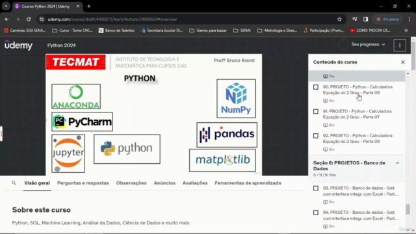Open the 'Anúncios' tab
The width and height of the screenshot is (416, 234).
tap(164, 183)
